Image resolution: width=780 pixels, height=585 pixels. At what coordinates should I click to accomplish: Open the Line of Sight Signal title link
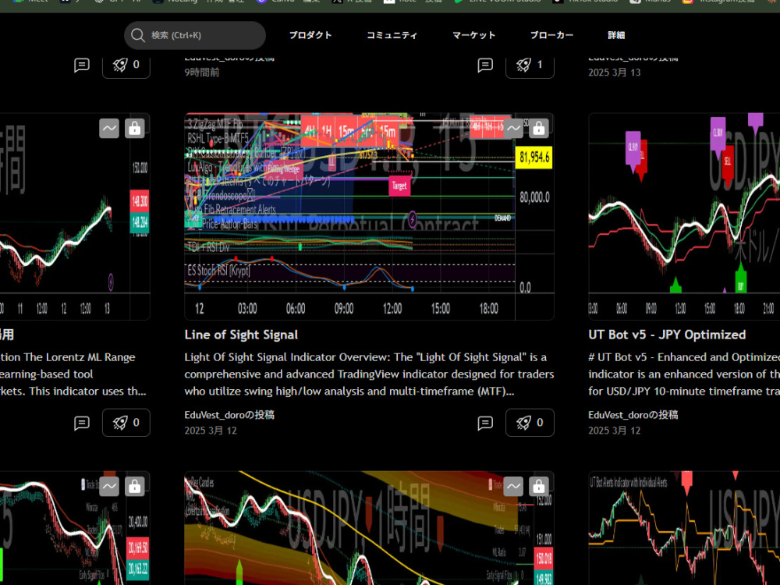pos(241,335)
